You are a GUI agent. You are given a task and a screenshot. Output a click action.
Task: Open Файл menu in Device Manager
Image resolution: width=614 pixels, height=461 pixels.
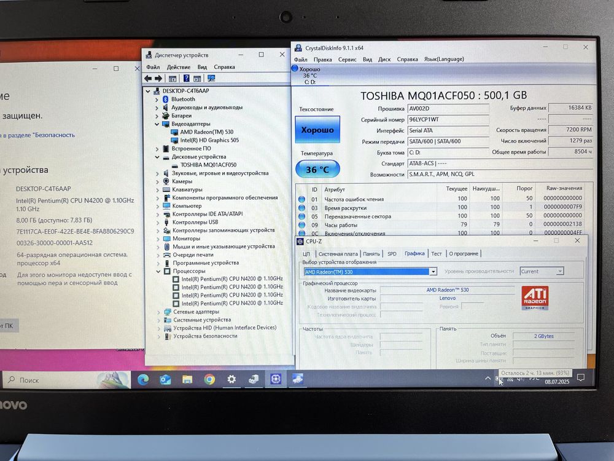coord(153,67)
